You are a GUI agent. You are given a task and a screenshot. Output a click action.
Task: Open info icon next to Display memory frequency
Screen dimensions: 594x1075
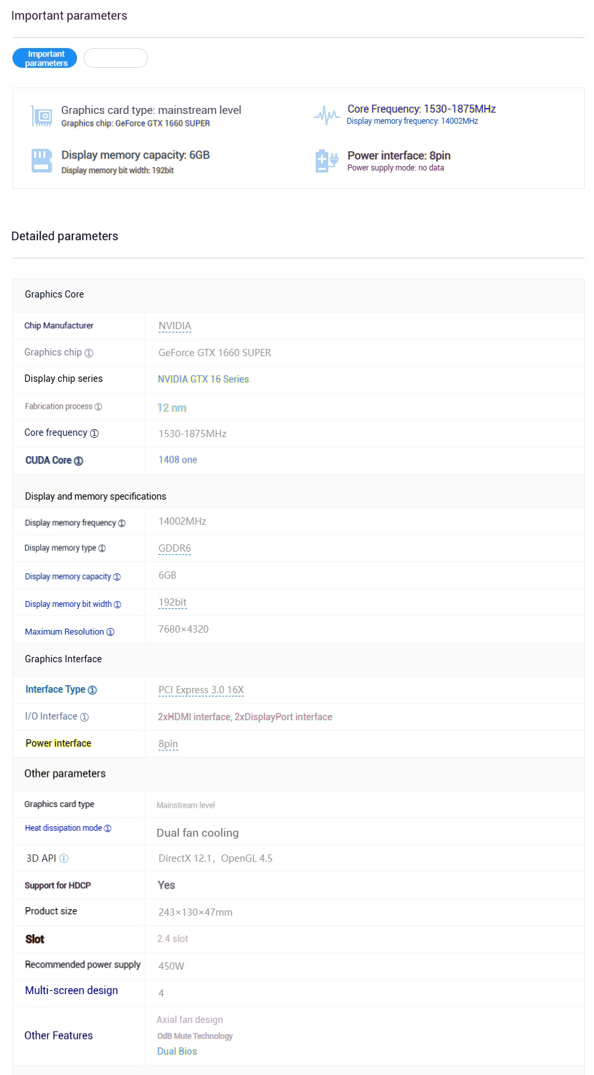tap(121, 523)
